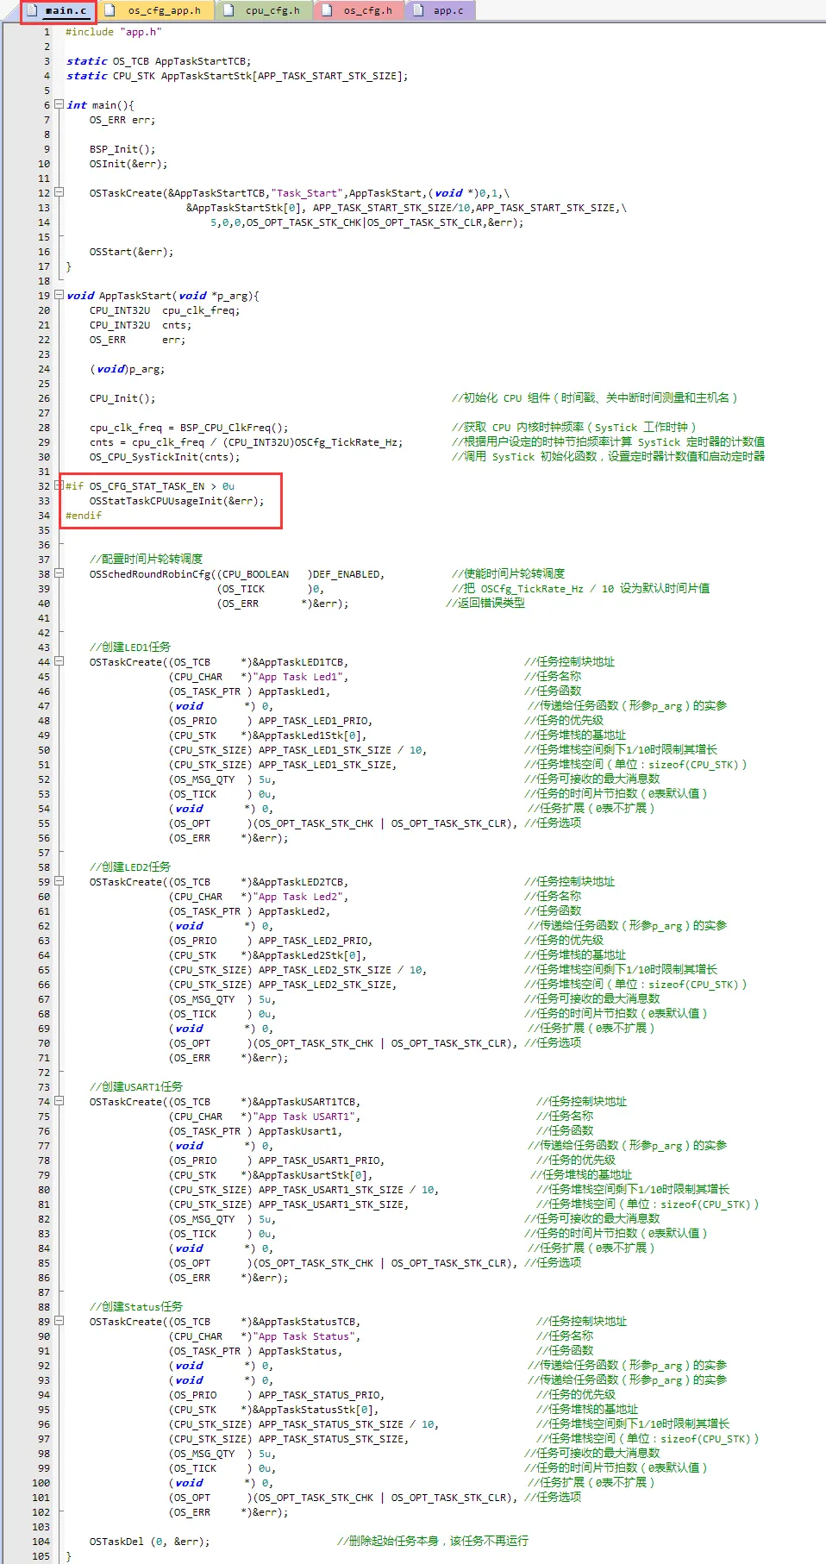Fold the USART1 OSTaskCreate block at line 74
Viewport: 826px width, 1564px height.
pos(59,1101)
